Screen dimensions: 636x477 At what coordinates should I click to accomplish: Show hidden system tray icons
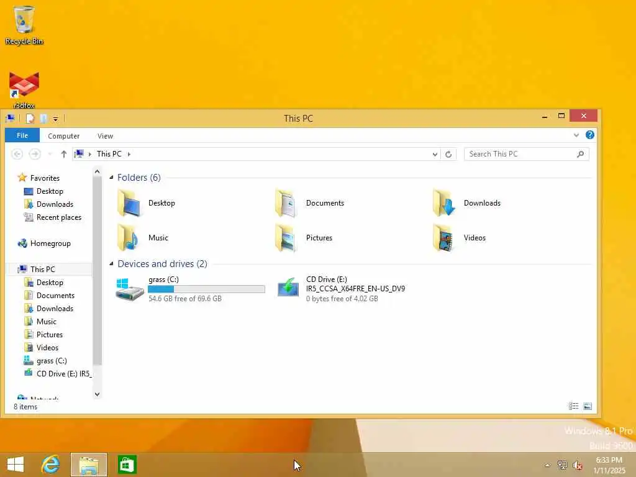(548, 465)
